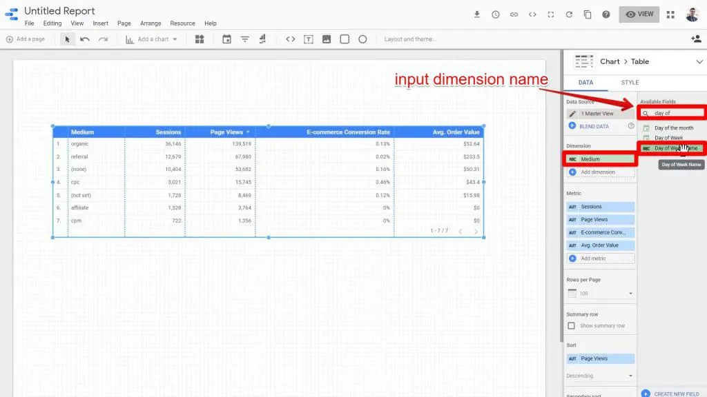Image resolution: width=707 pixels, height=397 pixels.
Task: Add a filter control
Action: point(244,39)
